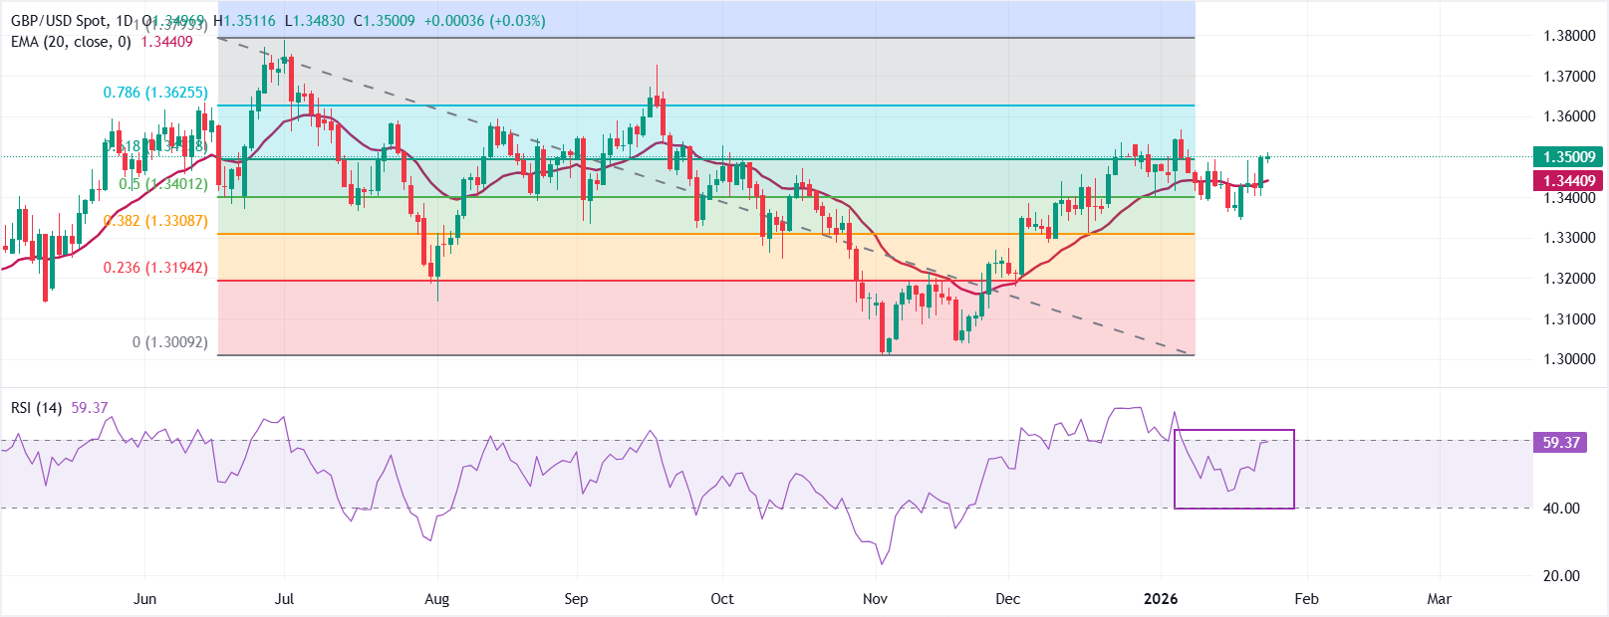Click the Jul label on the time axis
The width and height of the screenshot is (1609, 617).
pyautogui.click(x=285, y=599)
